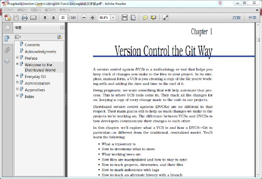This screenshot has height=179, width=262.
Task: Click bullet How to mark milestones with tags
Action: 130,170
